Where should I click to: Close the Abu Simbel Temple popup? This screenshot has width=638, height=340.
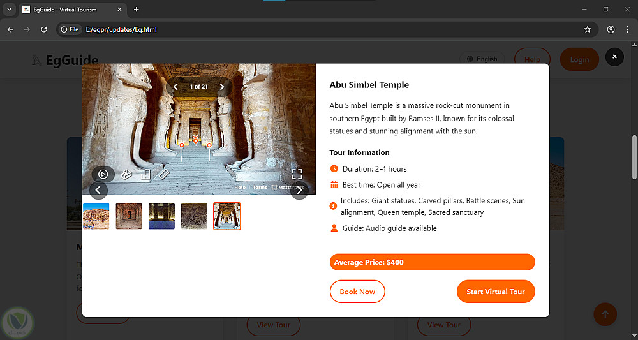[x=614, y=57]
